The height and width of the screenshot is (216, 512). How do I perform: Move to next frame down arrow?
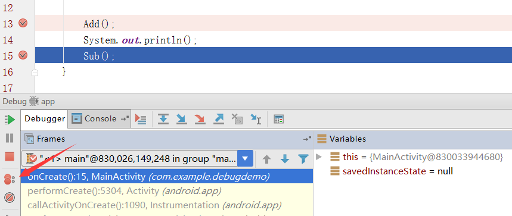pos(285,159)
